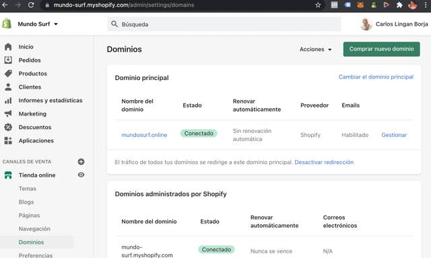
Task: Open Productos in sidebar
Action: click(33, 74)
